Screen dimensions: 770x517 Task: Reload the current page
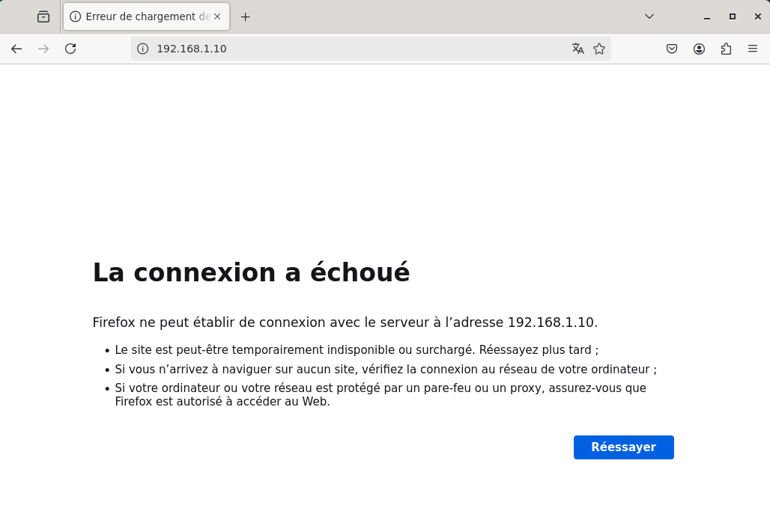tap(70, 48)
